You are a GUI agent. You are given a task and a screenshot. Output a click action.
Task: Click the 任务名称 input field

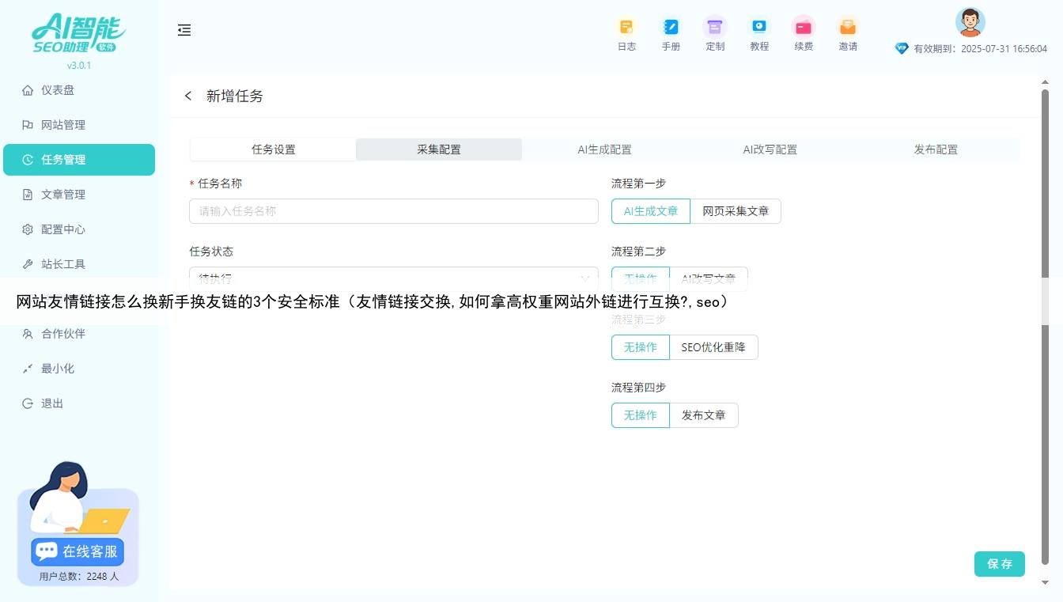point(393,210)
